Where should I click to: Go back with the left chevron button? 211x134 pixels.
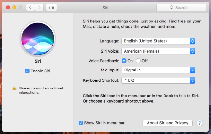click(x=30, y=8)
